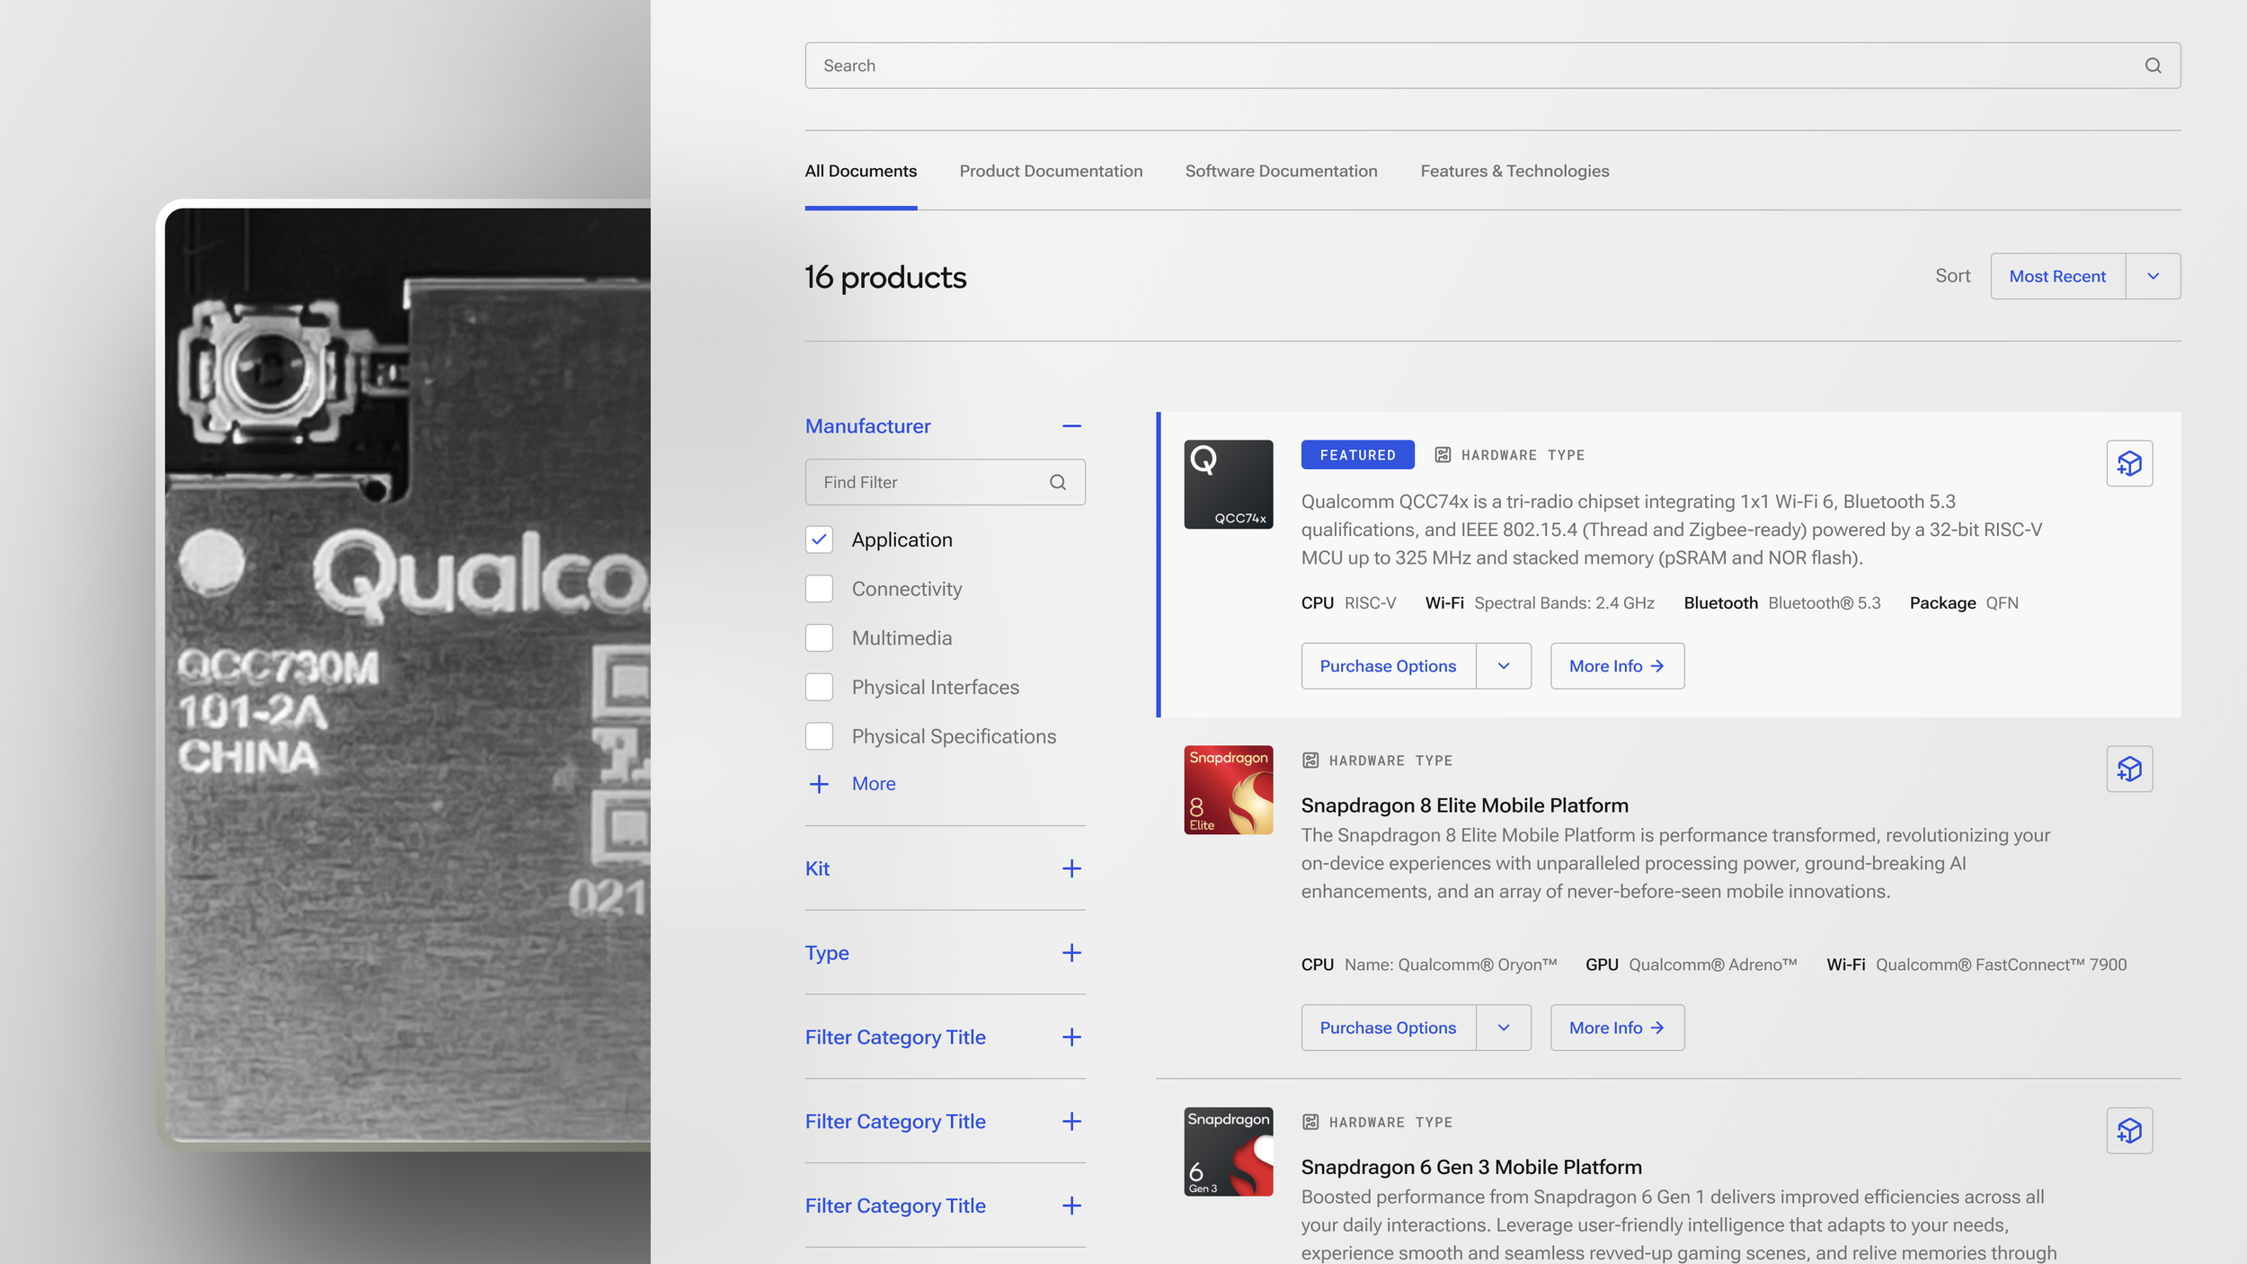The height and width of the screenshot is (1264, 2247).
Task: Click the search magnifier icon in top bar
Action: [2153, 66]
